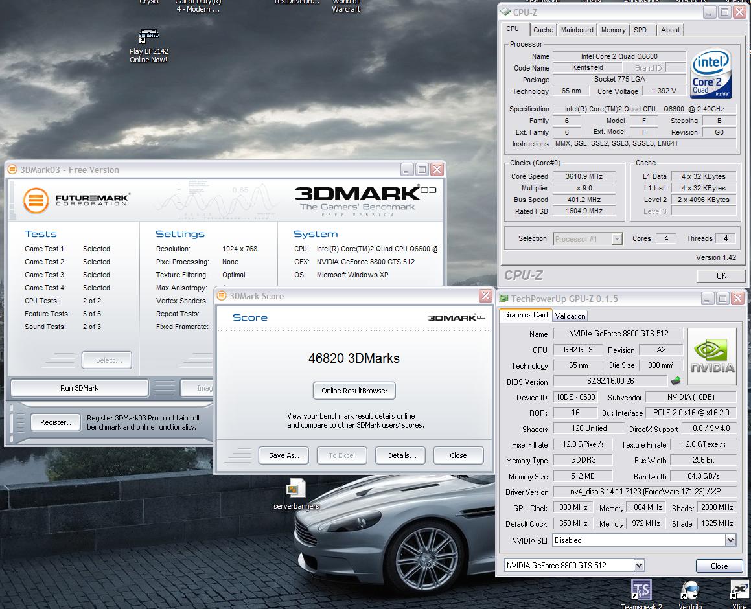
Task: Click the Resolution value 1024 x 768
Action: [x=240, y=249]
